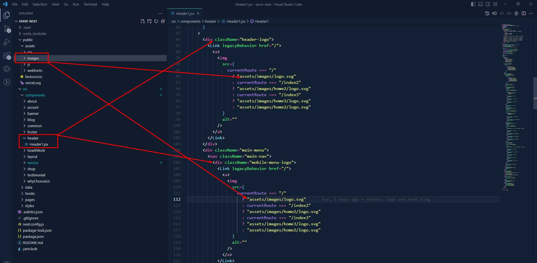537x263 pixels.
Task: Open yarn.lock file
Action: (90, 249)
